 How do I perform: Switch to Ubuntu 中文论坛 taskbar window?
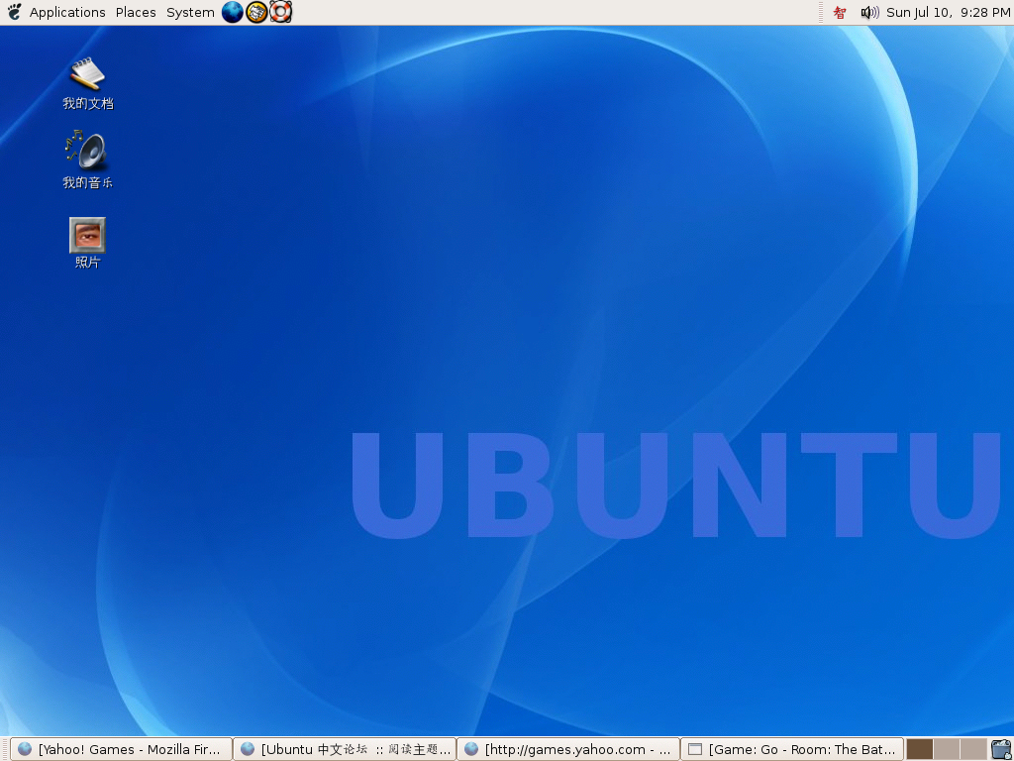[x=345, y=749]
